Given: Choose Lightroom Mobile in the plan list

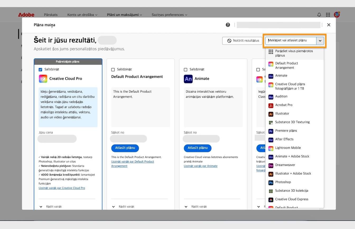Looking at the screenshot, I should (x=288, y=148).
